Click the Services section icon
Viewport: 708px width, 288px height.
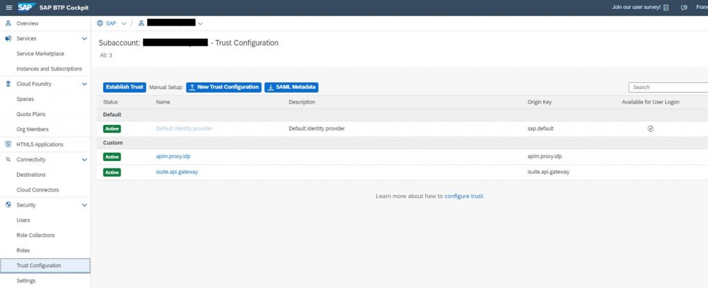pyautogui.click(x=8, y=38)
